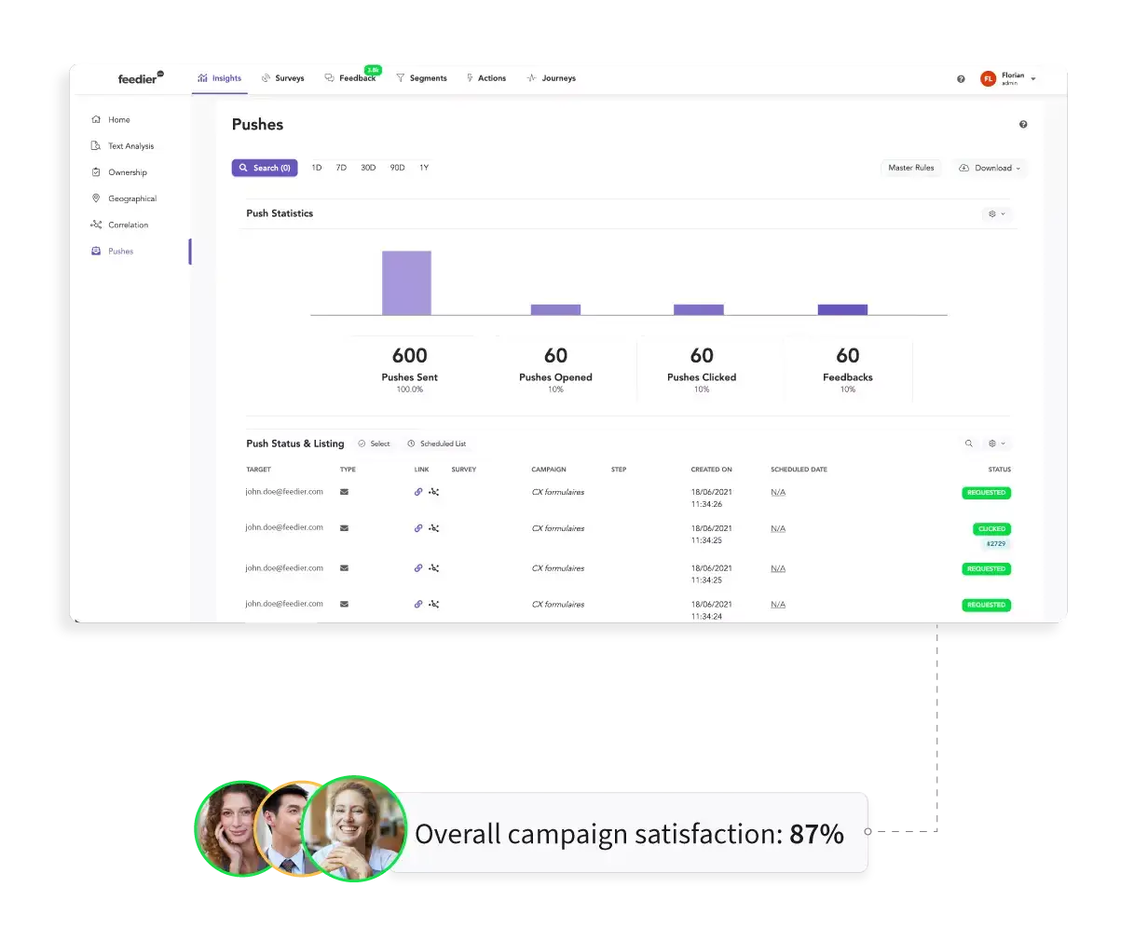This screenshot has height=928, width=1134.
Task: Click the help question mark in top bar
Action: tap(961, 79)
